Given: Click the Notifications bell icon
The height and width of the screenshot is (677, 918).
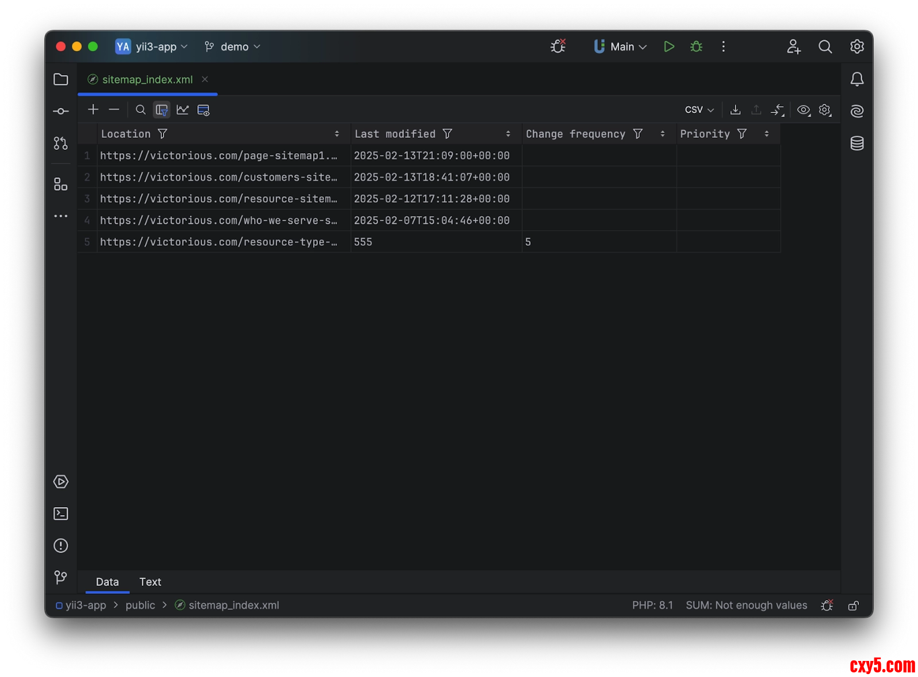Looking at the screenshot, I should click(x=857, y=79).
